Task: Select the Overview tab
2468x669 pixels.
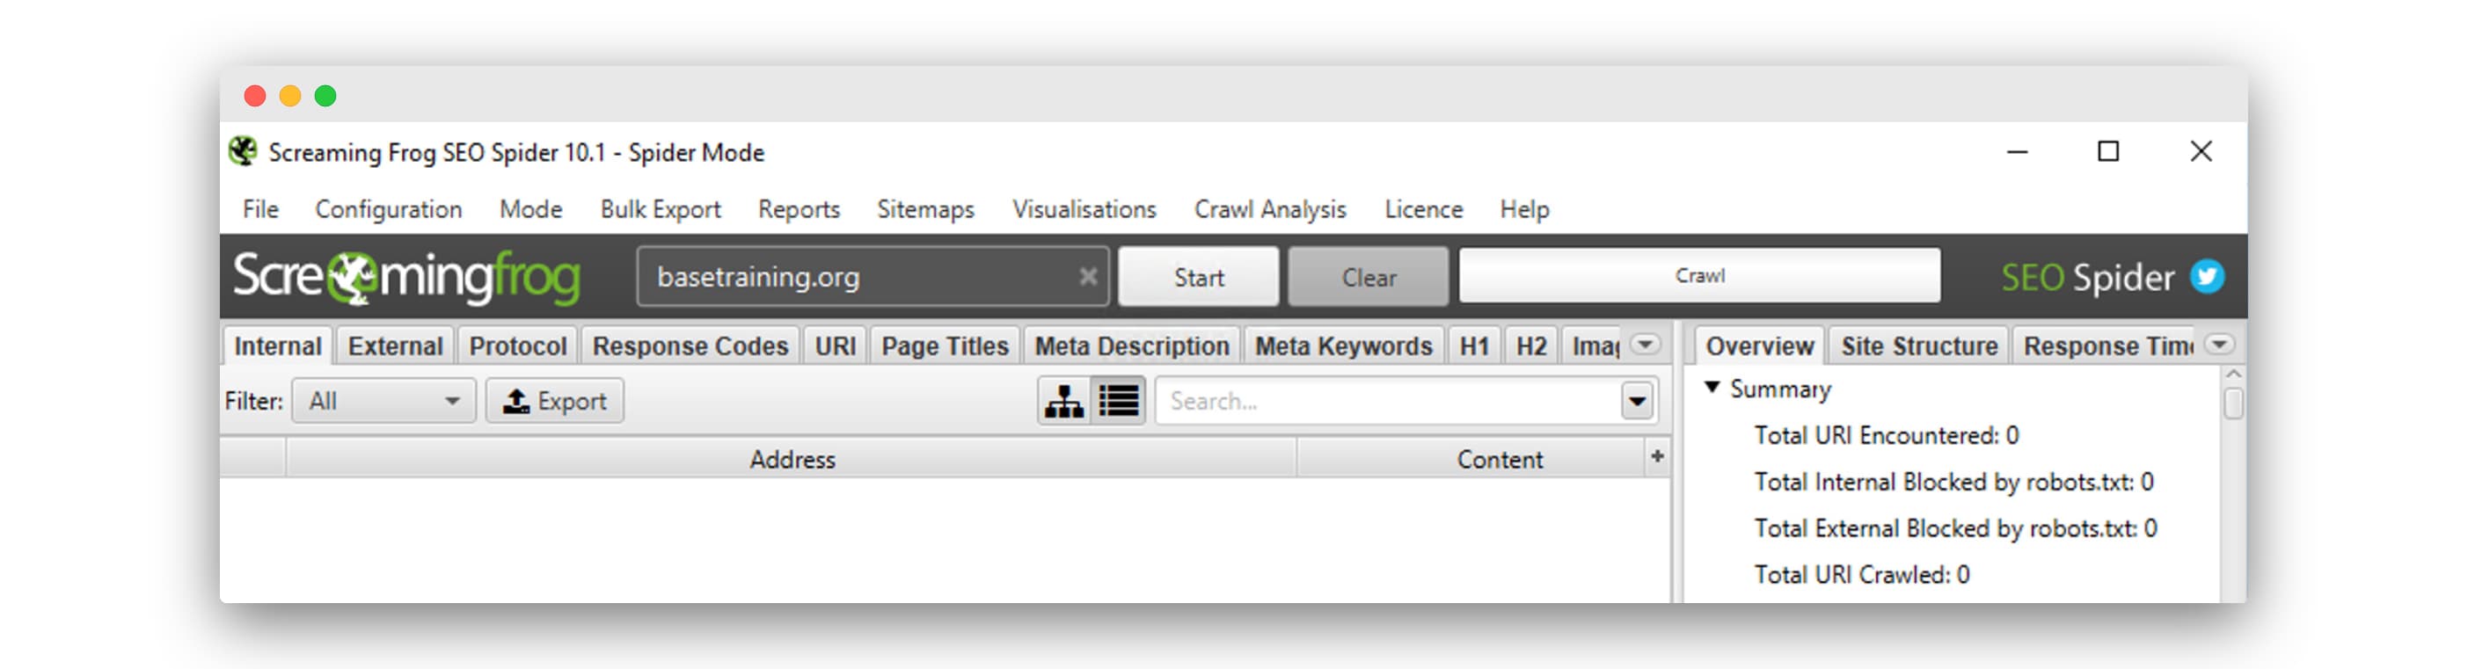Action: point(1760,345)
